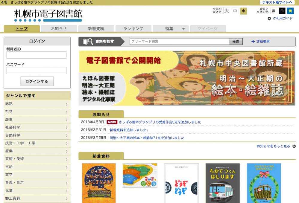Expand the 児童 genre chevron
The width and height of the screenshot is (299, 203).
click(67, 191)
